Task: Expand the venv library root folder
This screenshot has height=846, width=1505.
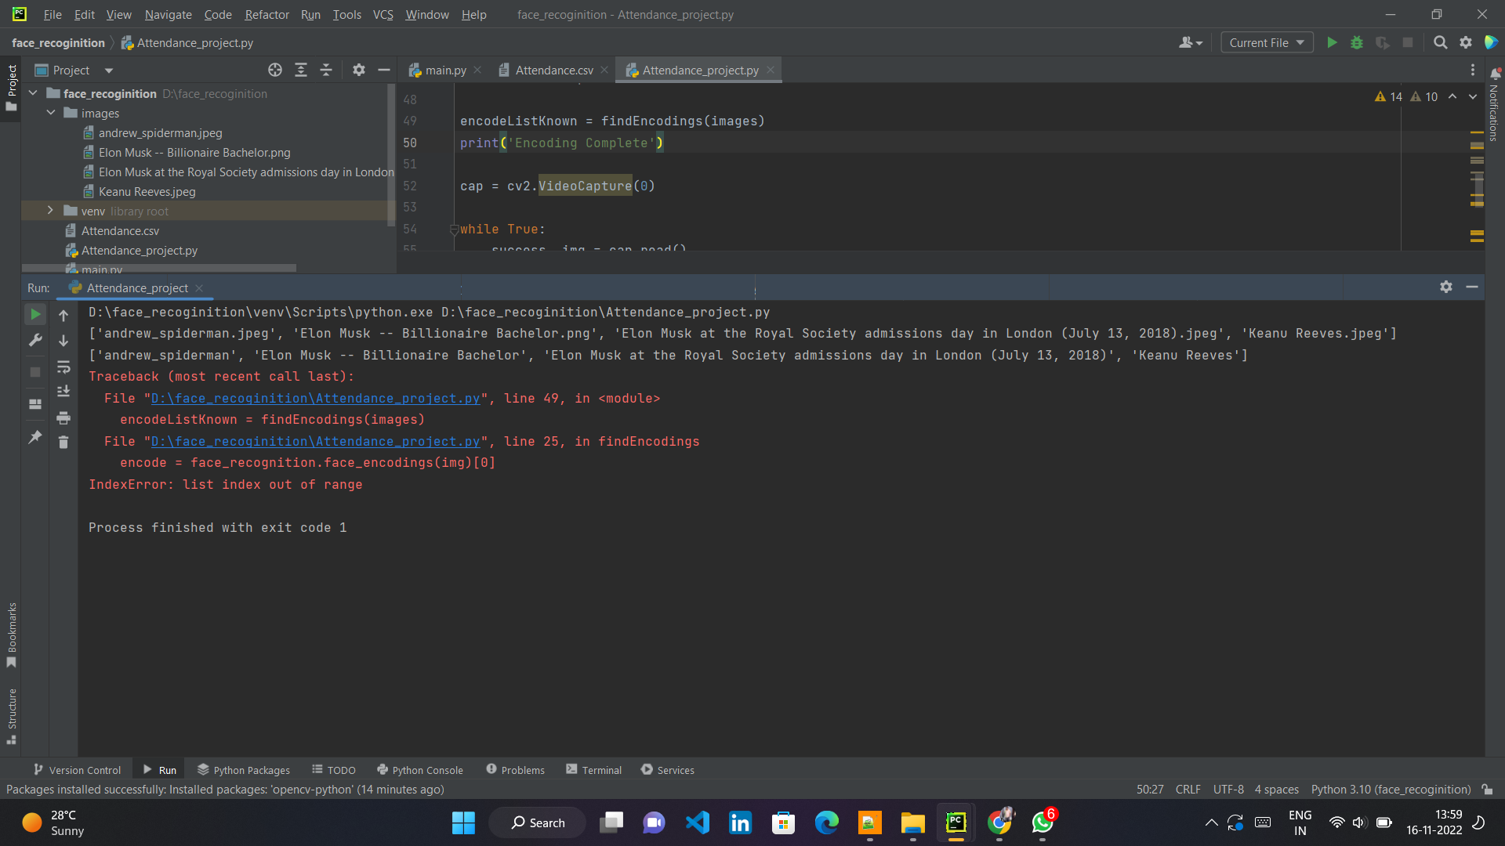Action: [x=51, y=211]
